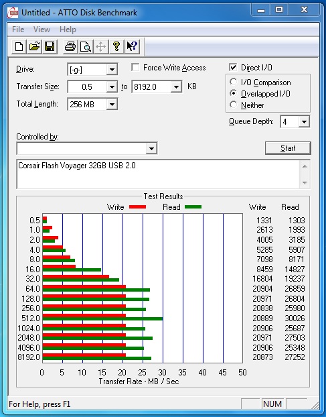Click in the Corsair Flash Voyager description field
This screenshot has width=326, height=417.
[x=159, y=174]
